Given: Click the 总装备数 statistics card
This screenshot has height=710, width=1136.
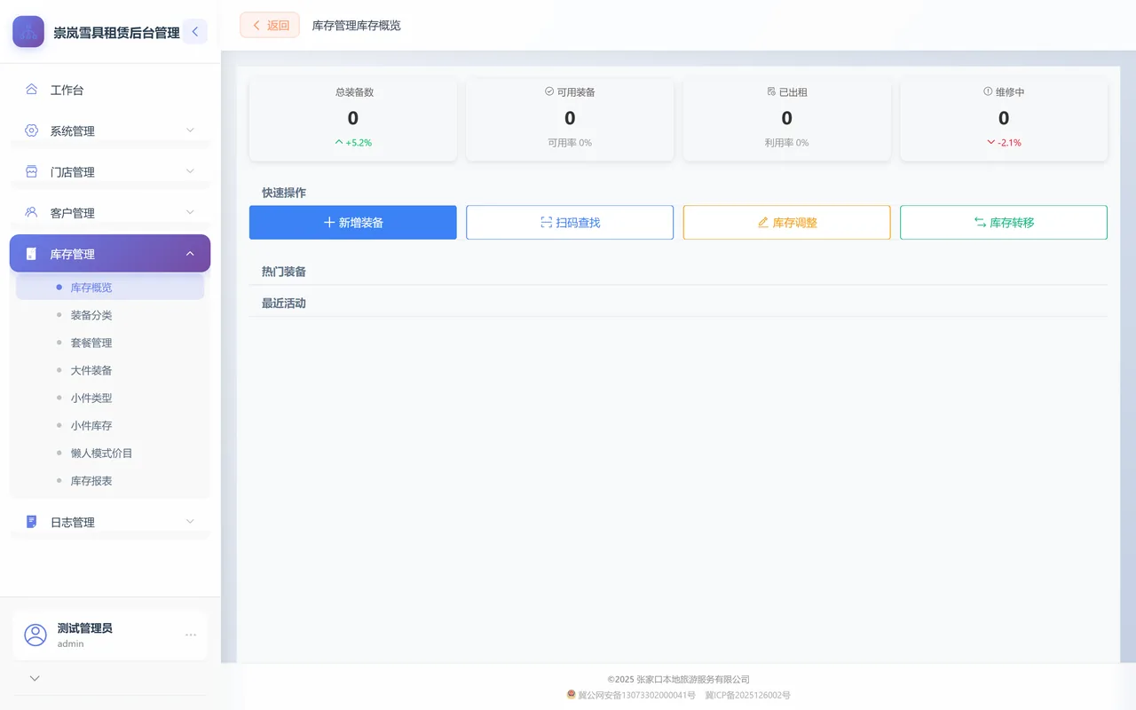Looking at the screenshot, I should pos(353,120).
